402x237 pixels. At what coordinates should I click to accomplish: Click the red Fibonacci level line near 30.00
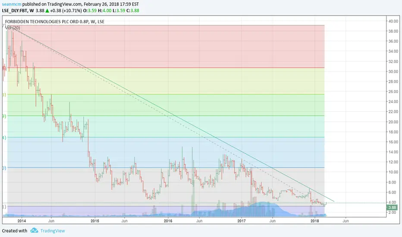166,68
